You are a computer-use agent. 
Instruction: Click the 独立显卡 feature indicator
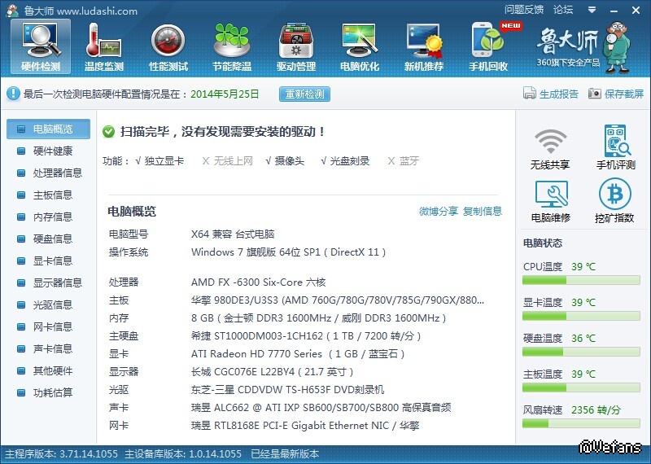159,161
